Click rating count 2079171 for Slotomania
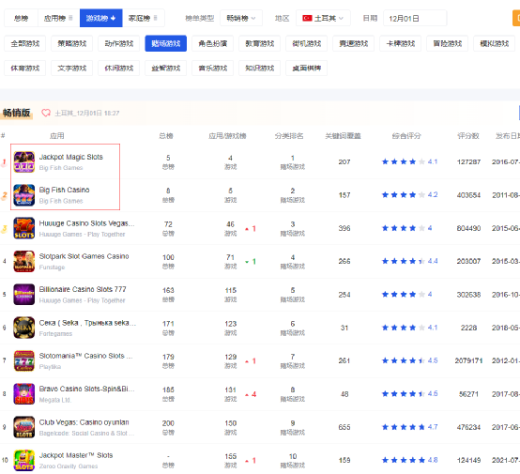The width and height of the screenshot is (520, 474). pyautogui.click(x=468, y=360)
